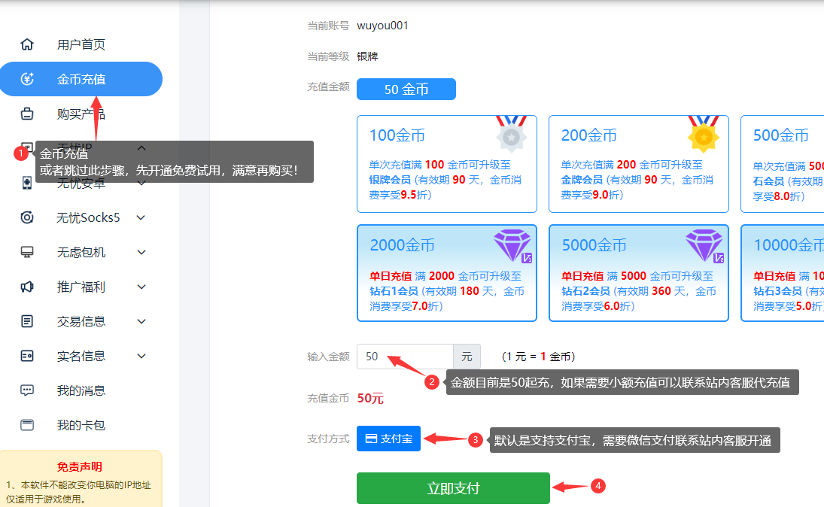Open the 用户首页 sidebar entry
The width and height of the screenshot is (824, 507).
(83, 44)
